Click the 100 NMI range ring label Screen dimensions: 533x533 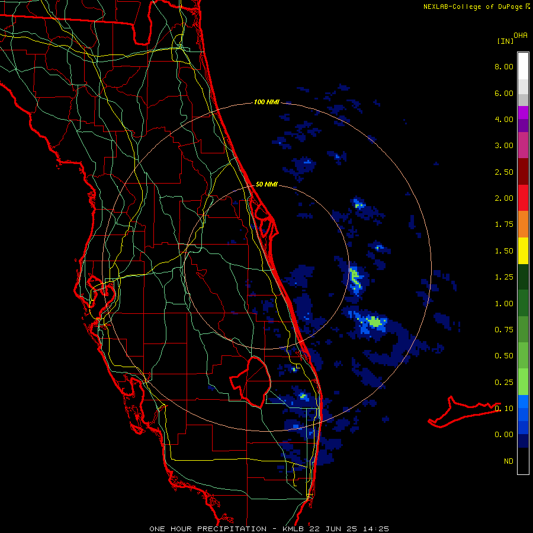point(266,102)
